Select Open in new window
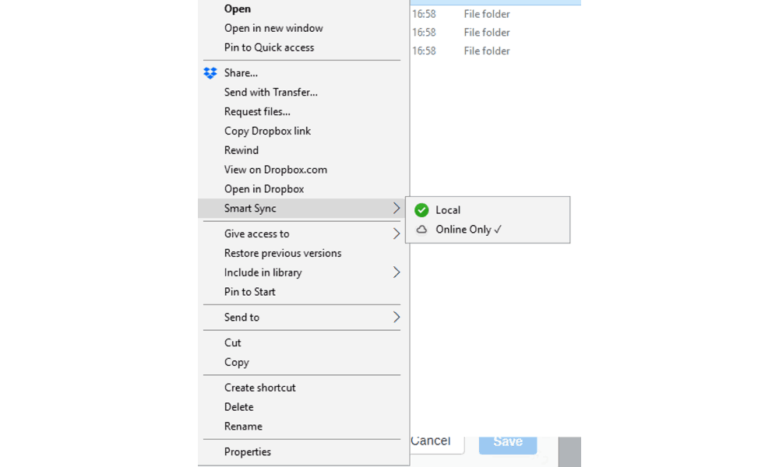779x467 pixels. [x=272, y=28]
